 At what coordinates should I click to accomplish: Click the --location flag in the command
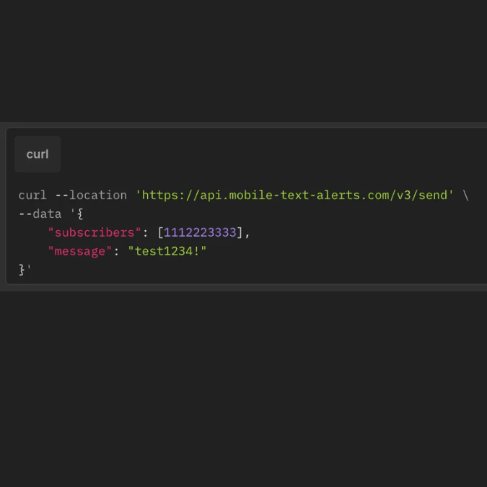pyautogui.click(x=91, y=196)
